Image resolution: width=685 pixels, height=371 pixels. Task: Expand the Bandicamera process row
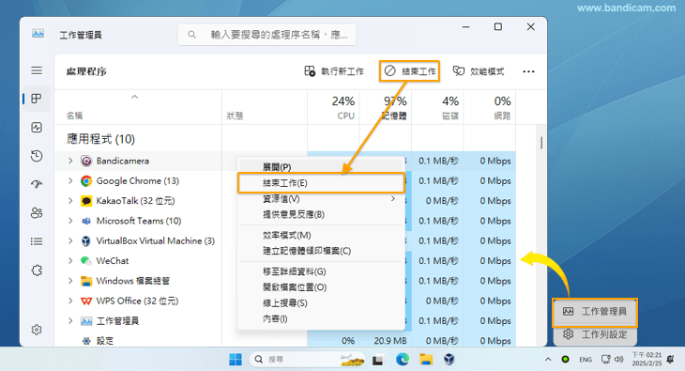point(70,161)
